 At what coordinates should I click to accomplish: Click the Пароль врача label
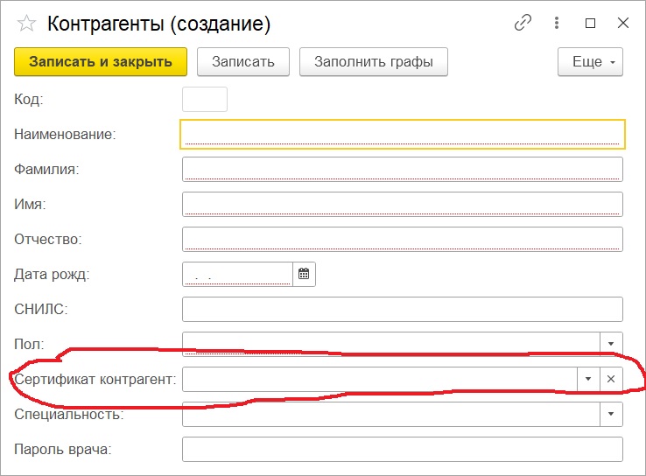[63, 449]
